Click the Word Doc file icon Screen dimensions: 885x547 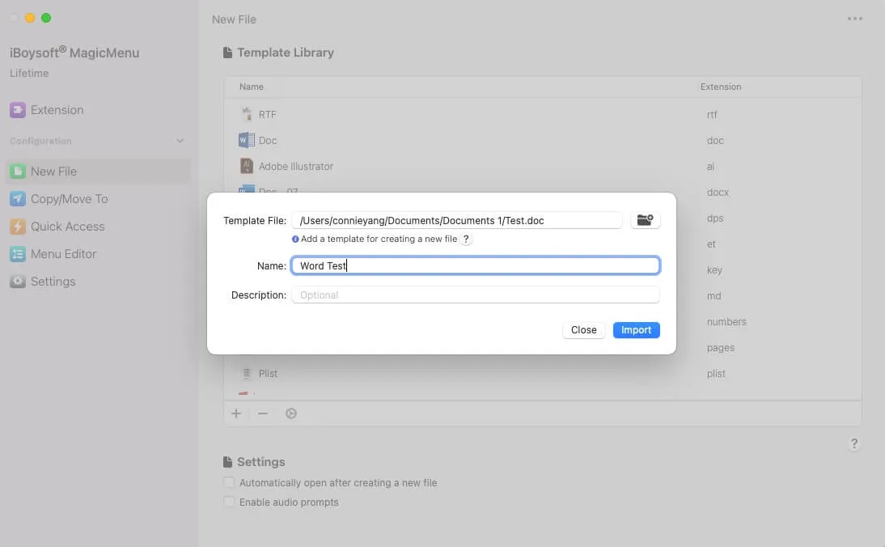coord(246,140)
